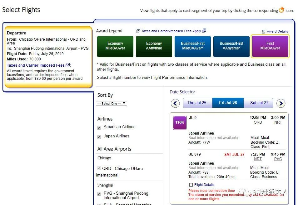Click the orange segment icon in the header
The image size is (298, 205).
pyautogui.click(x=281, y=10)
